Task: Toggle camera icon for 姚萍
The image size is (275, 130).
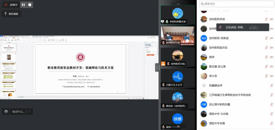Action: coord(272,57)
